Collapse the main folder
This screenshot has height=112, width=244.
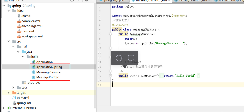pyautogui.click(x=13, y=47)
